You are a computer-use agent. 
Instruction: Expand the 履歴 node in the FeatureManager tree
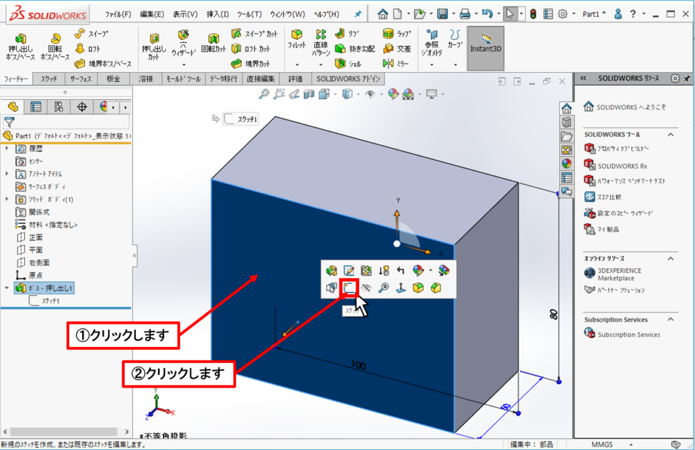[6, 147]
